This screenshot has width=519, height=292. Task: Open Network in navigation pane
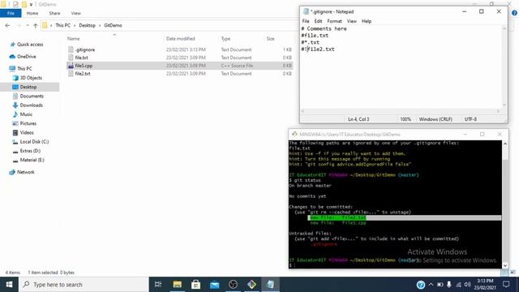[x=25, y=172]
